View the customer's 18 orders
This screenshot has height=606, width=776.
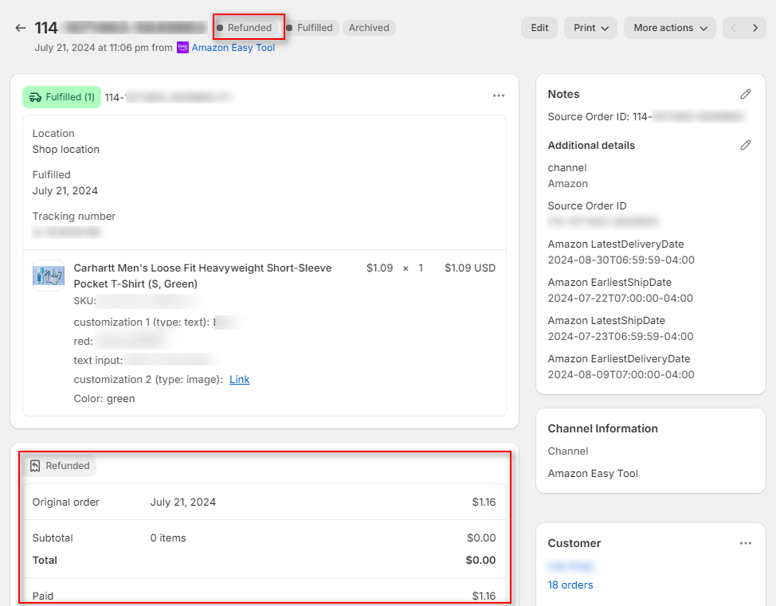tap(570, 584)
